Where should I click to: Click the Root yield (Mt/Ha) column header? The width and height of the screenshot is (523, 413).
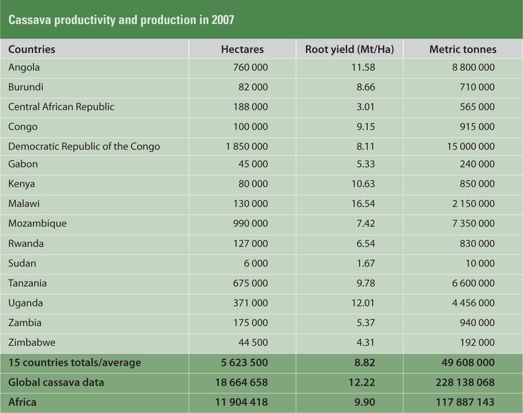(350, 49)
